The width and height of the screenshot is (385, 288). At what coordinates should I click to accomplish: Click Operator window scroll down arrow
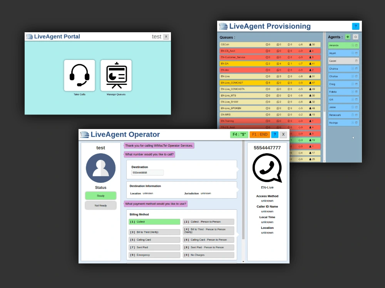(243, 262)
